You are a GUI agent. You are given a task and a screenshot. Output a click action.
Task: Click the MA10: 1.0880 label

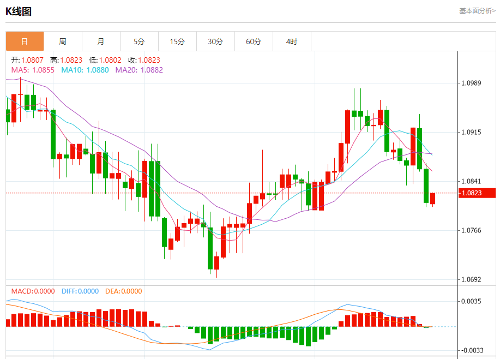click(85, 70)
